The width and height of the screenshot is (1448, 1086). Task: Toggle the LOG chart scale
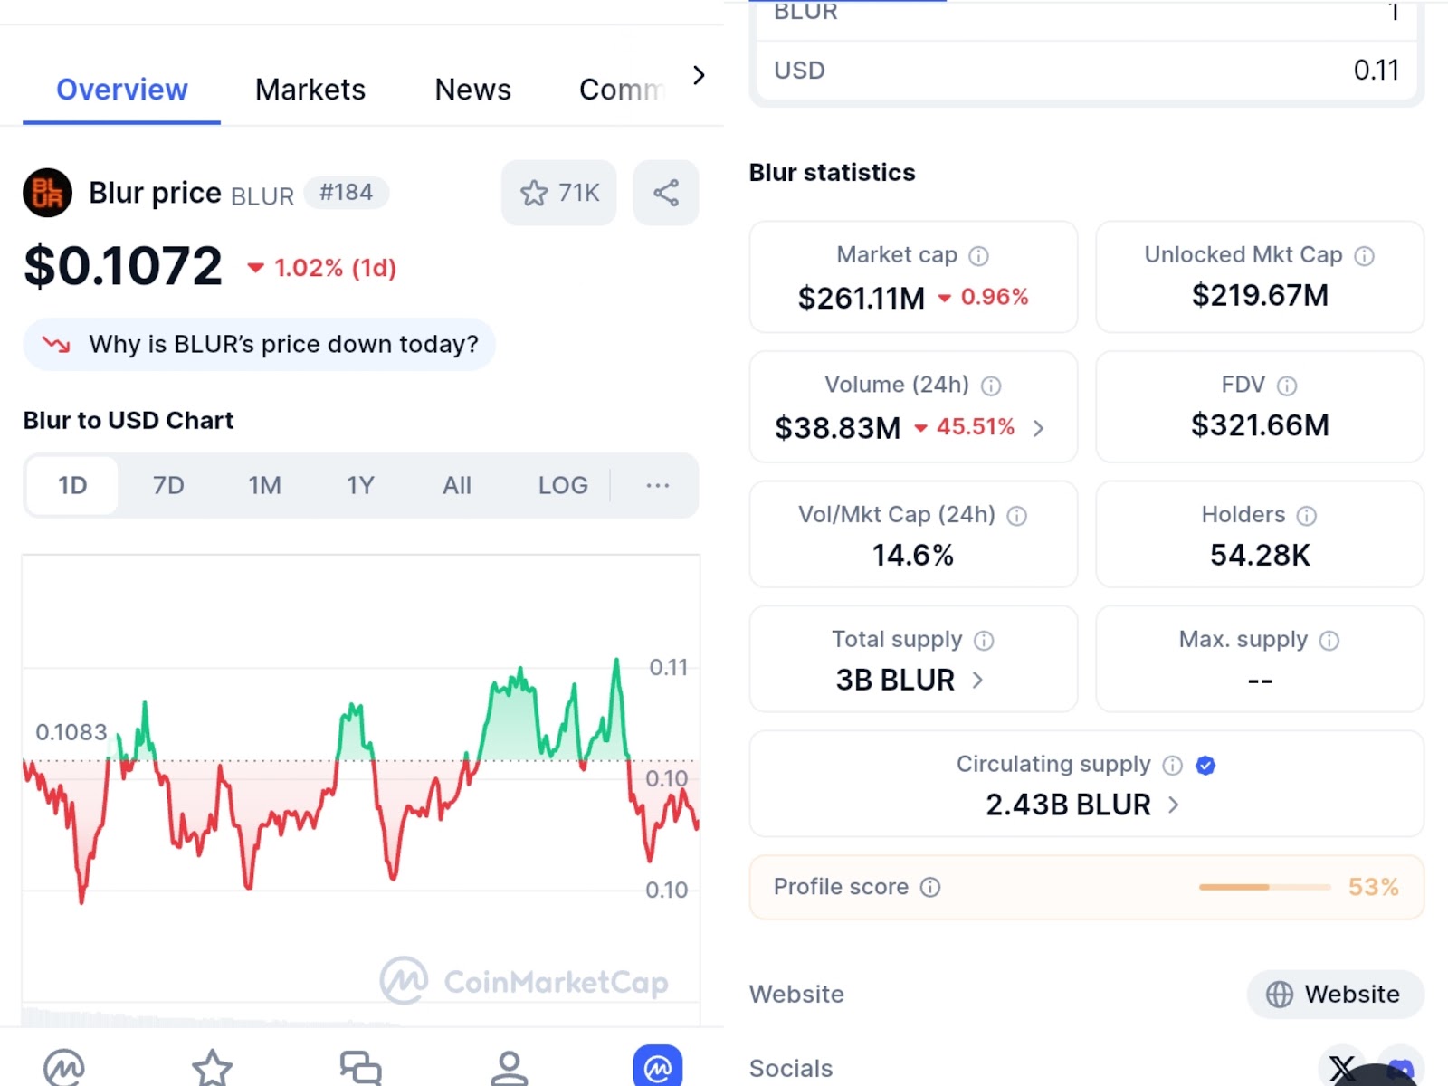(x=562, y=486)
